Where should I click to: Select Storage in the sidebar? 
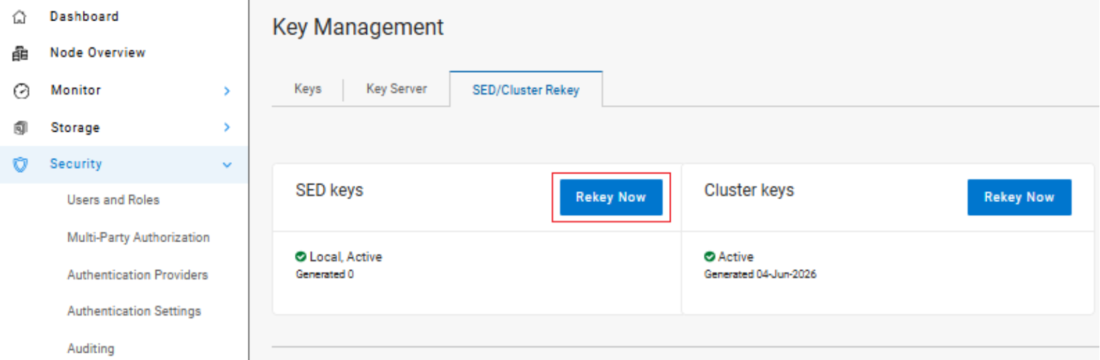pyautogui.click(x=75, y=127)
